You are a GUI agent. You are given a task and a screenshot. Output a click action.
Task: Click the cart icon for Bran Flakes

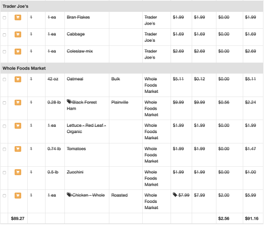18,17
